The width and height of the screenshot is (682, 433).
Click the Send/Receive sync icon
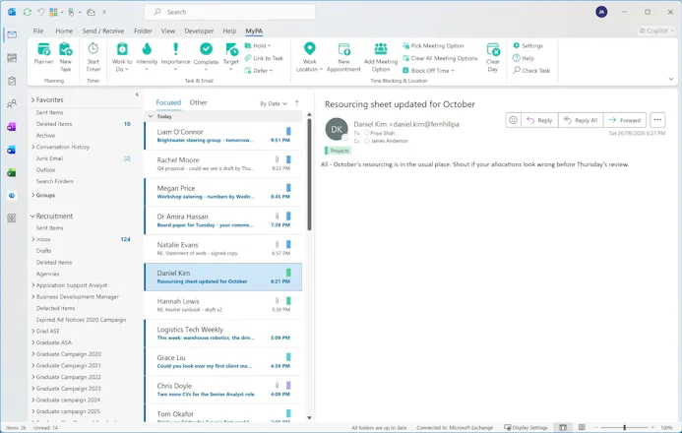27,12
